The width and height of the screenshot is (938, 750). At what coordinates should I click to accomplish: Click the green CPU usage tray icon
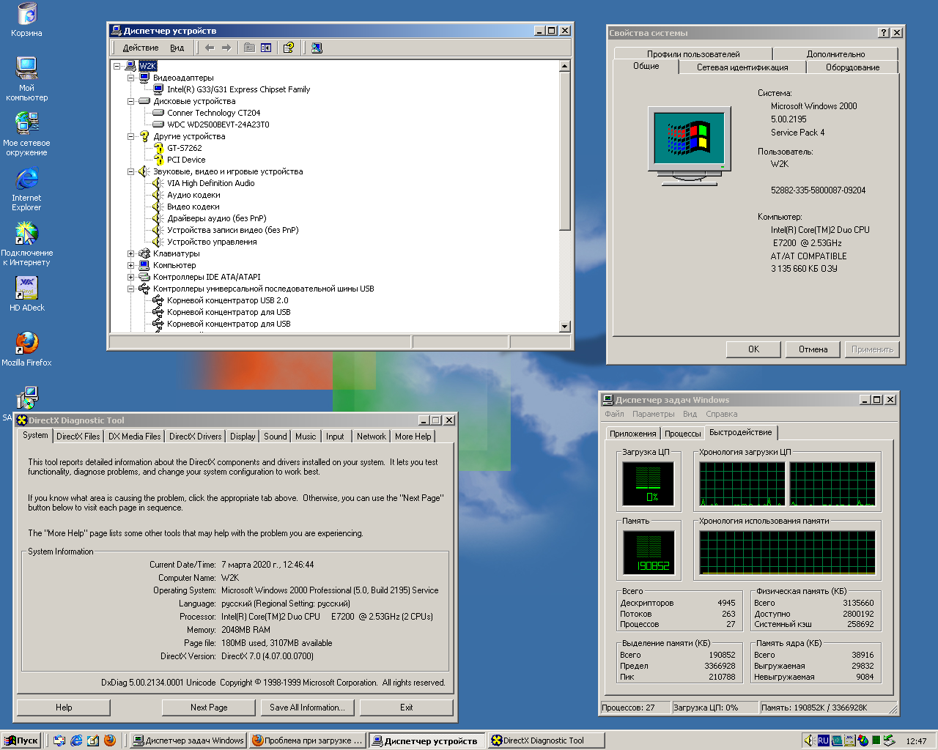pyautogui.click(x=876, y=740)
